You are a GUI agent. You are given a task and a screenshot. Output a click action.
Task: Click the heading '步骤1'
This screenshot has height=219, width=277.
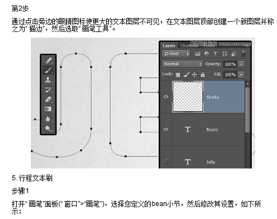(x=20, y=191)
